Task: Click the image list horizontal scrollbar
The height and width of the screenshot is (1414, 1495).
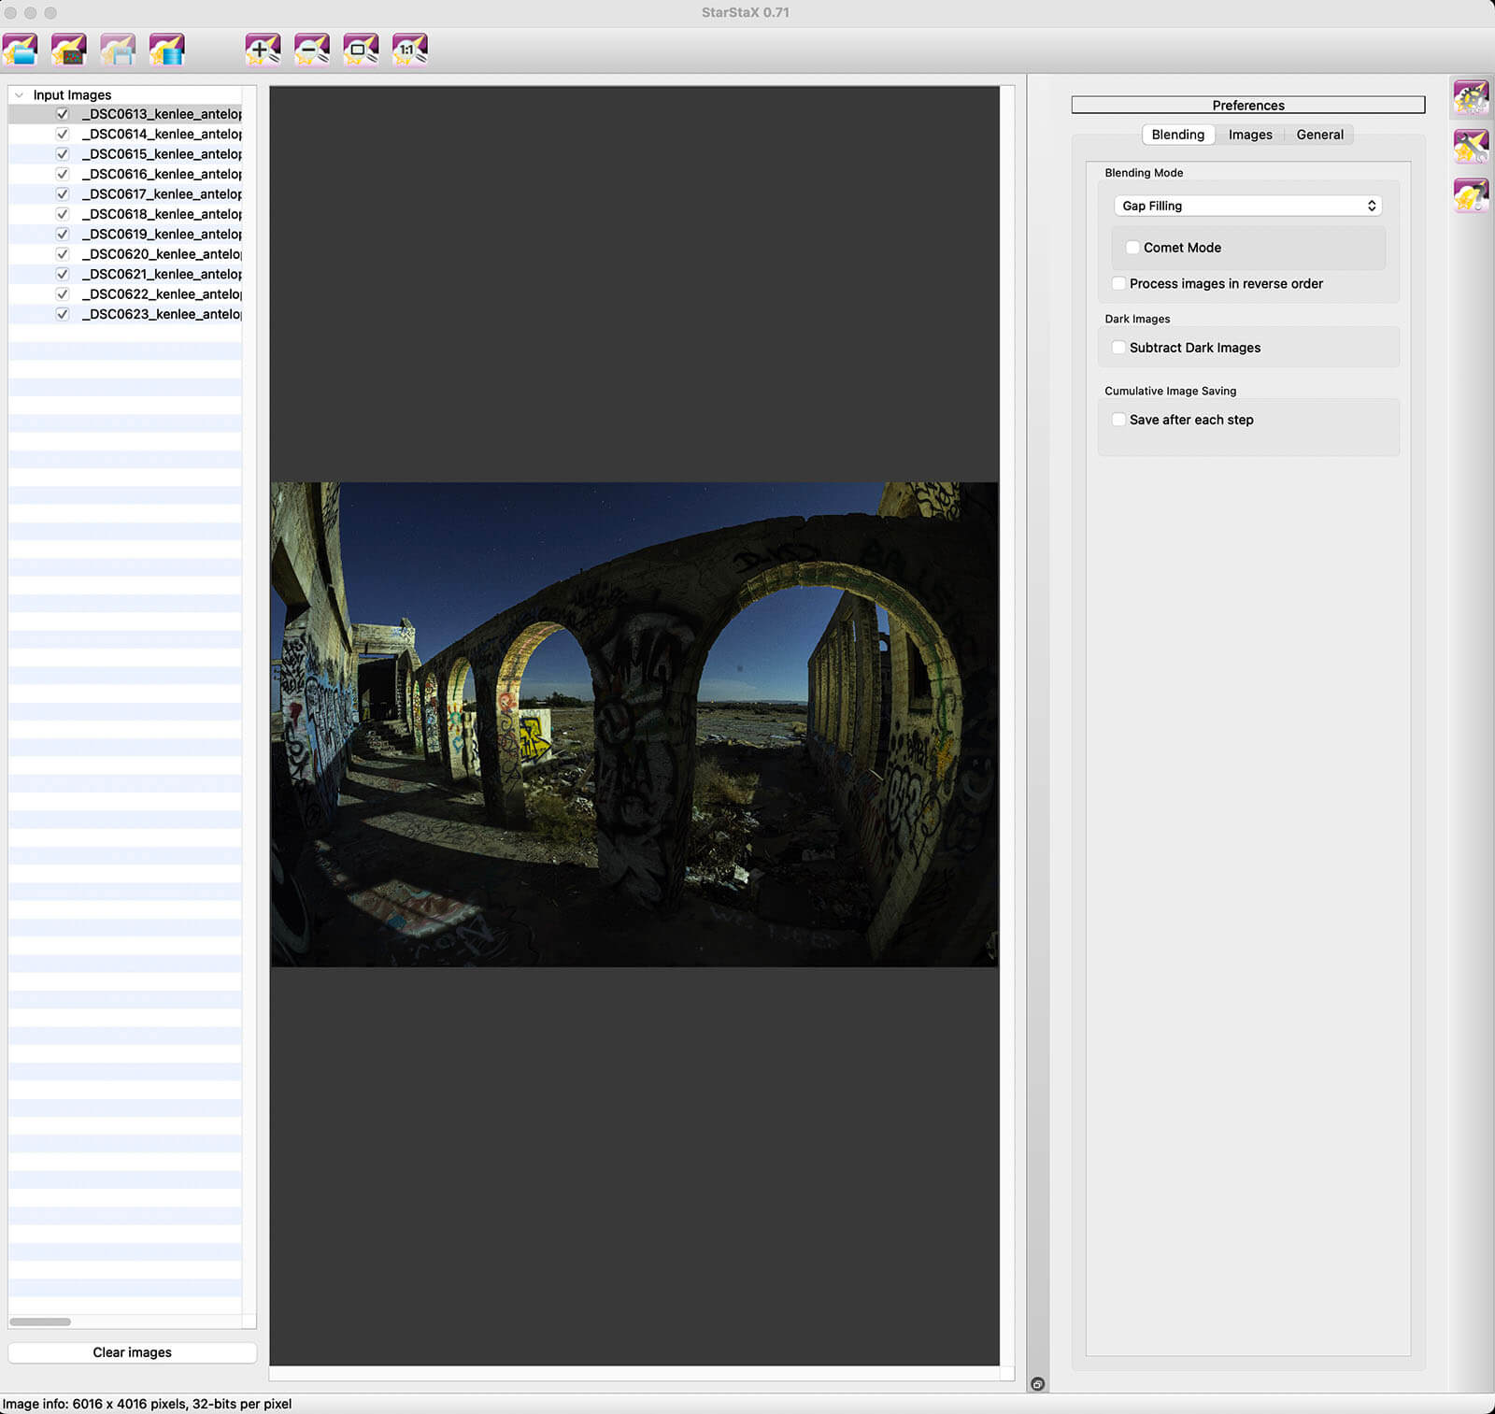Action: point(40,1321)
